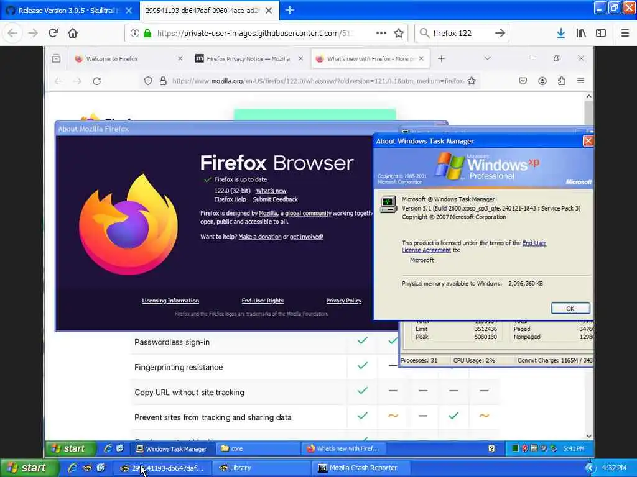Click the browser back arrow button
This screenshot has height=477, width=637.
pos(12,34)
